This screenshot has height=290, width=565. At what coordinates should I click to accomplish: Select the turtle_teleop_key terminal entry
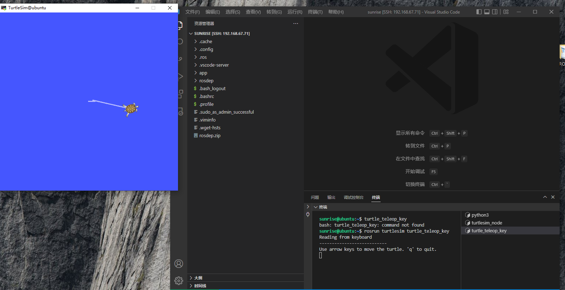click(x=510, y=231)
